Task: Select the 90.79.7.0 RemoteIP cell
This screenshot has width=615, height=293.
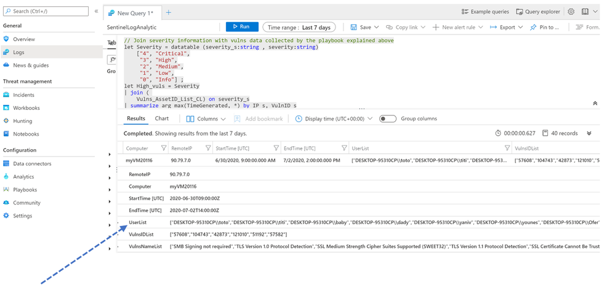Action: pos(180,161)
